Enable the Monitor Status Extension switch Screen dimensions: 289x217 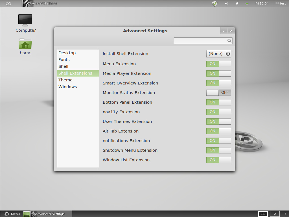click(x=219, y=93)
